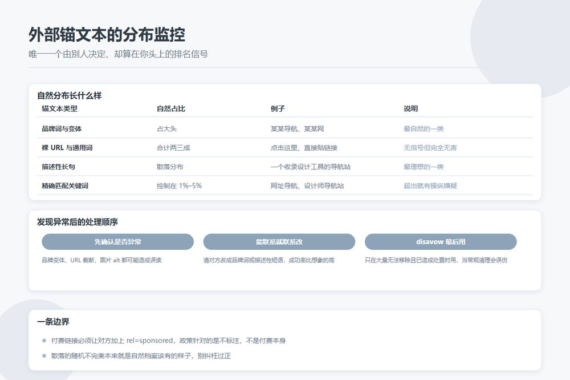Click the section heading 一条边界

(53, 322)
